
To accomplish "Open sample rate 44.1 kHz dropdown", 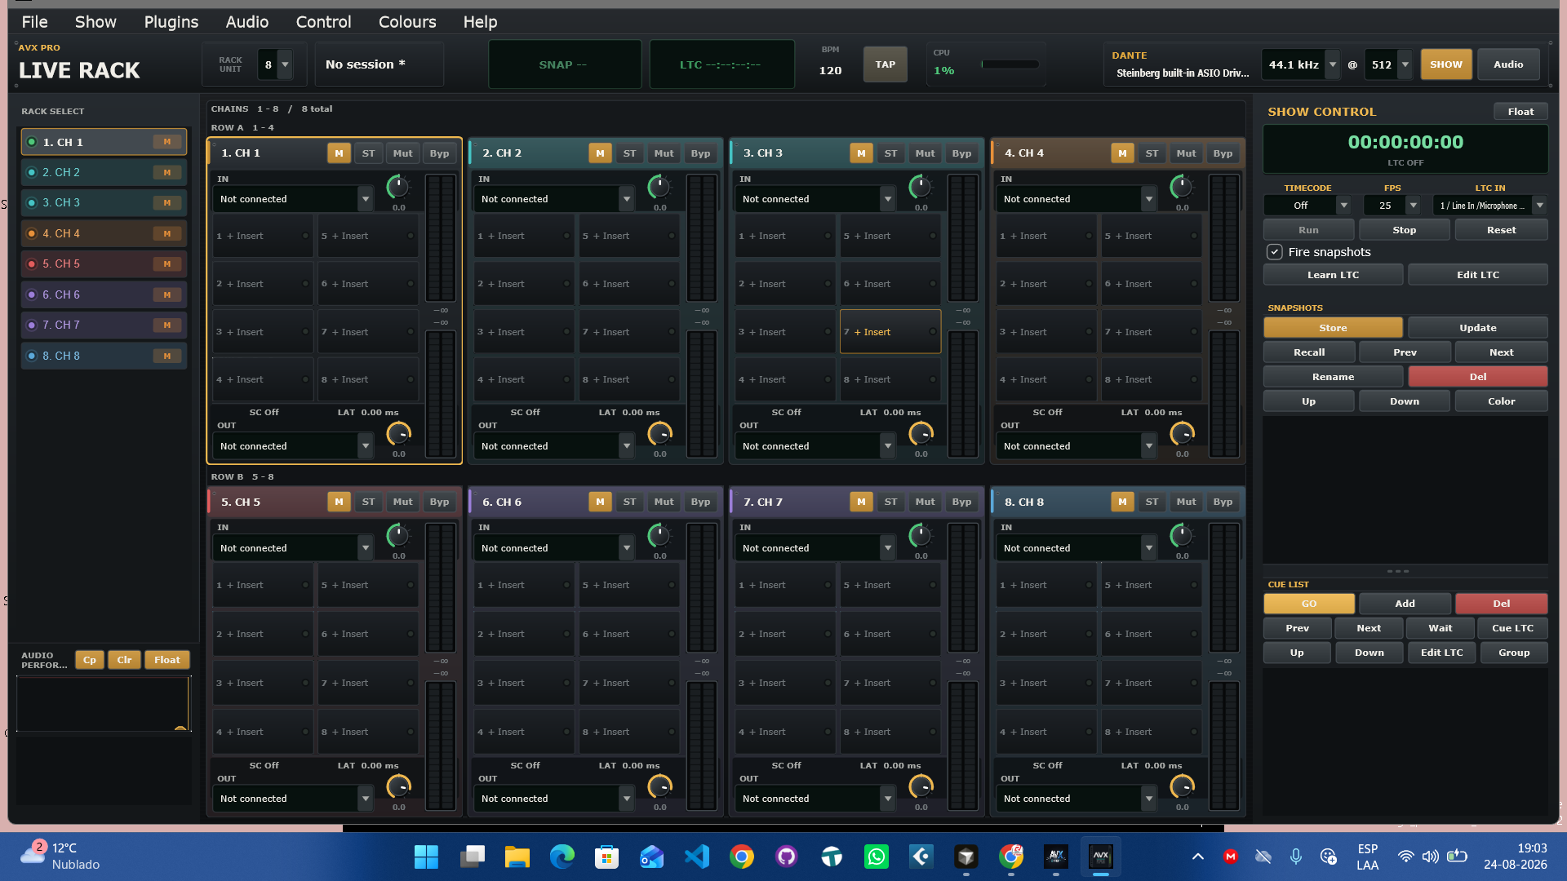I will coord(1332,64).
